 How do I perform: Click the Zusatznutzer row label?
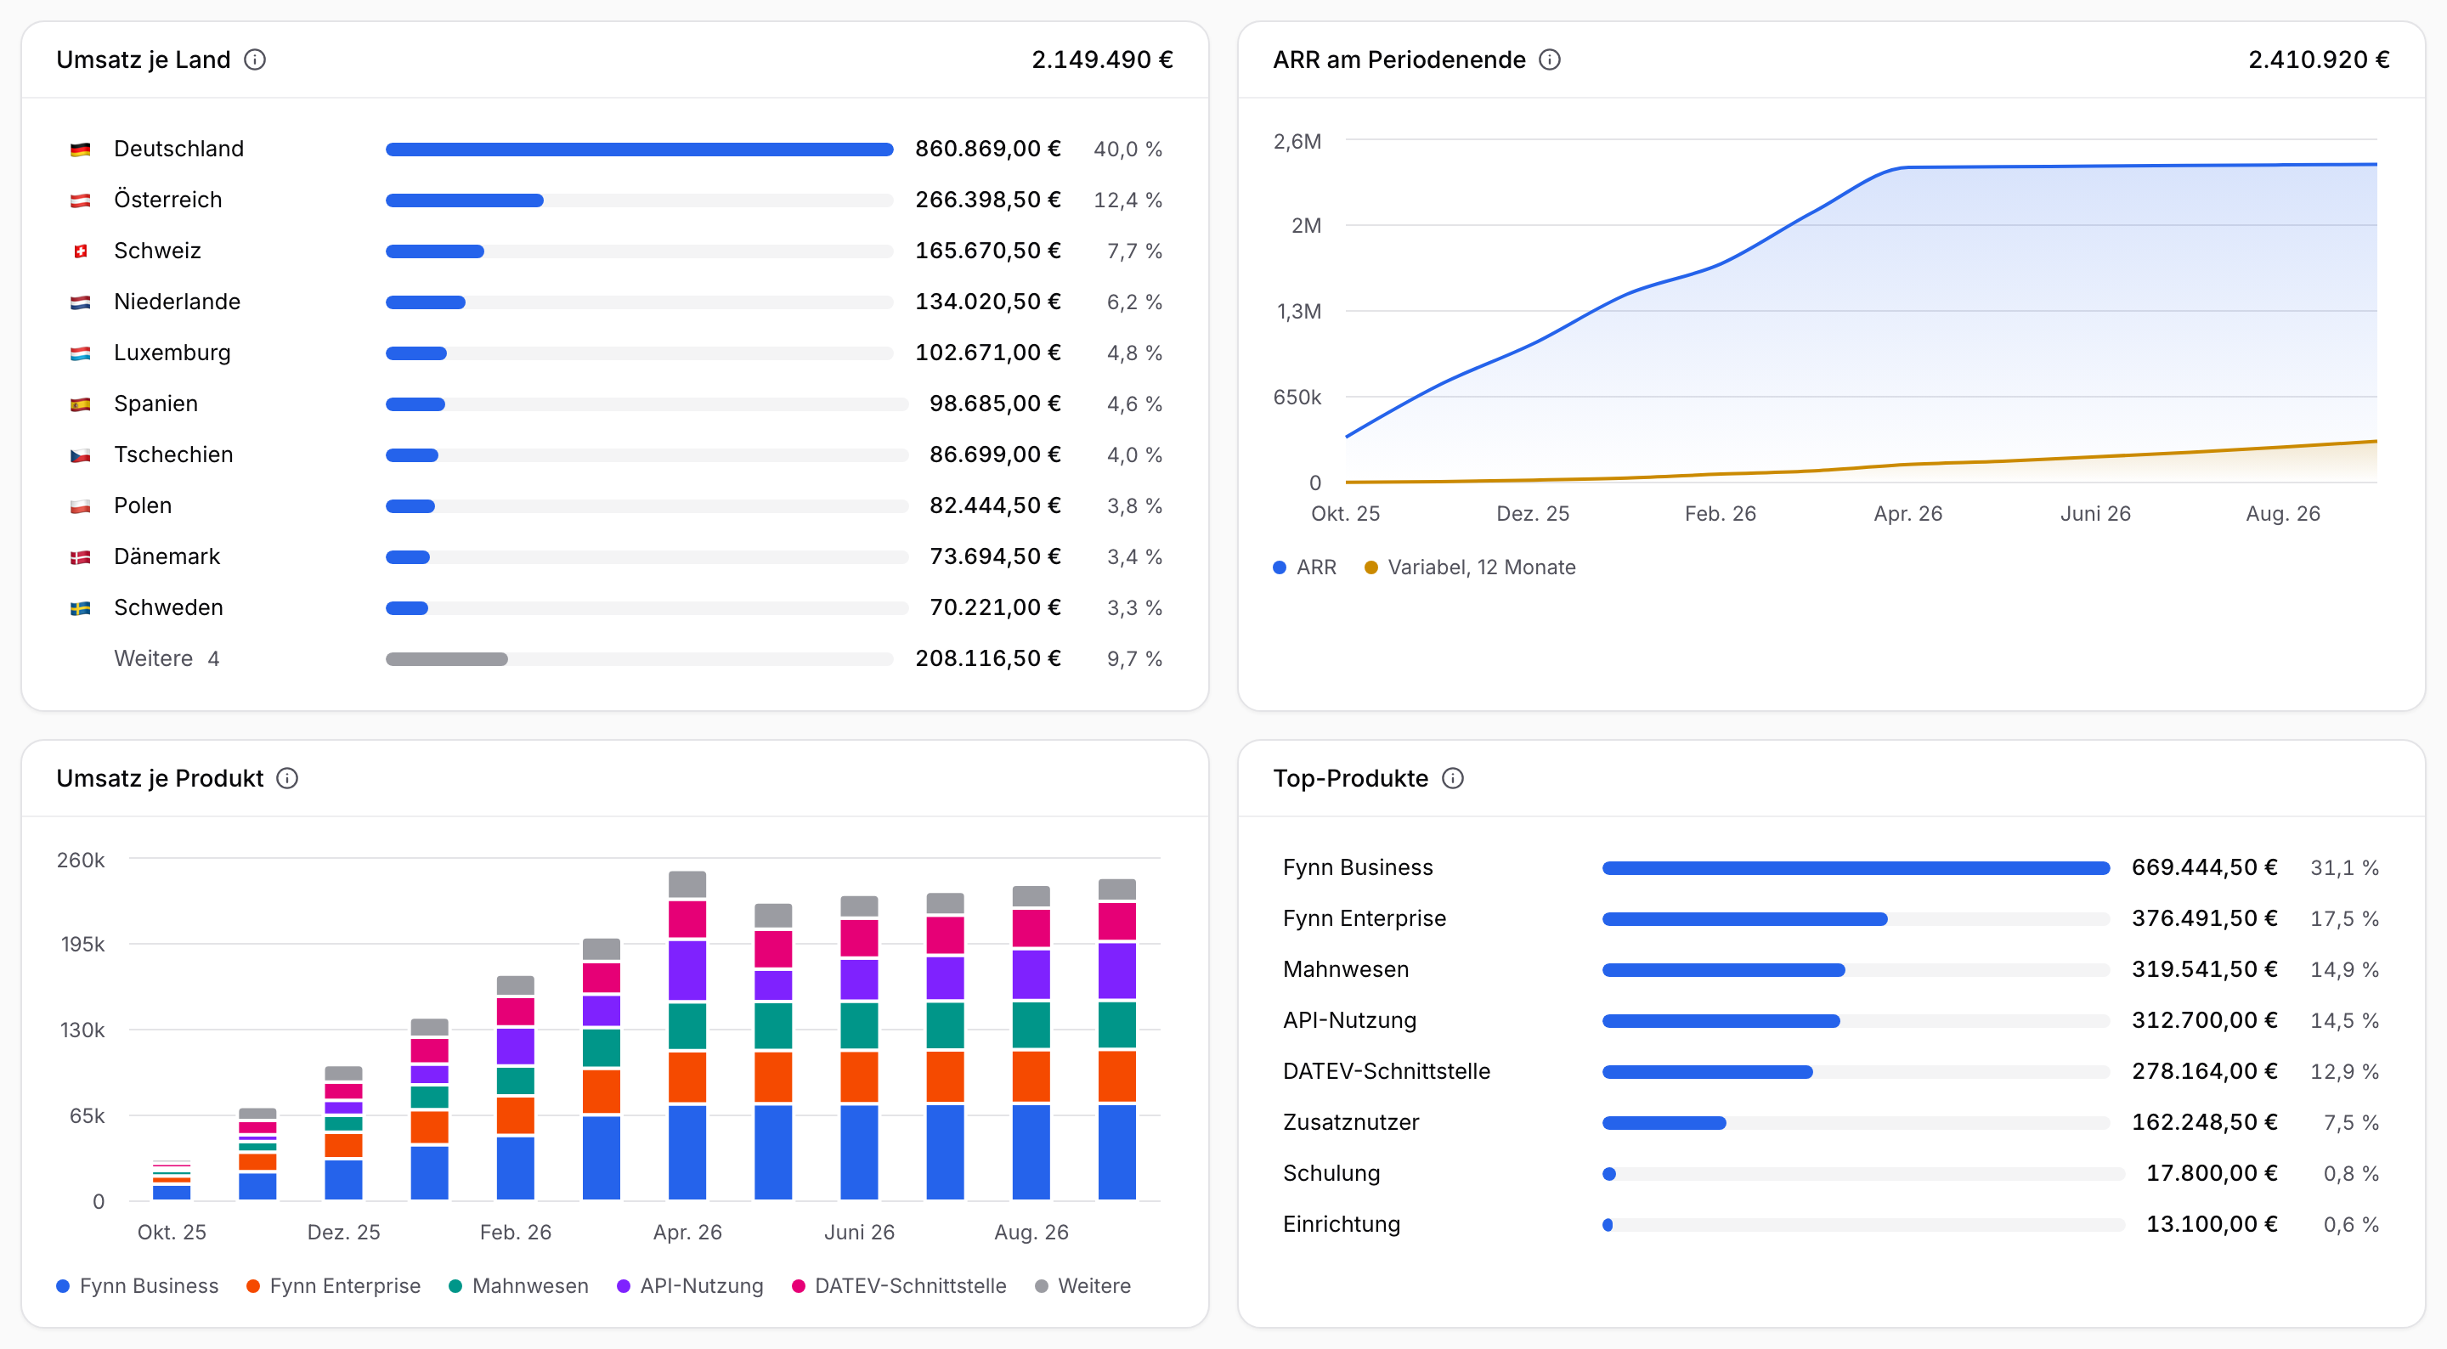[x=1351, y=1122]
